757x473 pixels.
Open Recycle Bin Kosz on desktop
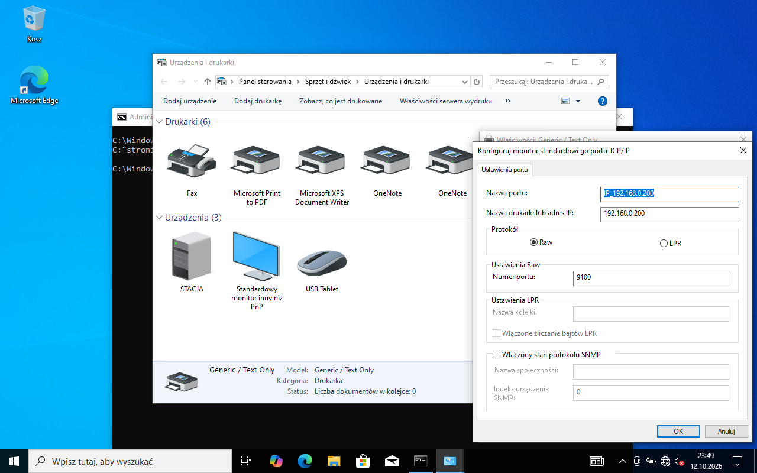pos(34,25)
